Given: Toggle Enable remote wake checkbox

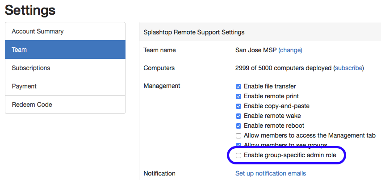Looking at the screenshot, I should [239, 116].
